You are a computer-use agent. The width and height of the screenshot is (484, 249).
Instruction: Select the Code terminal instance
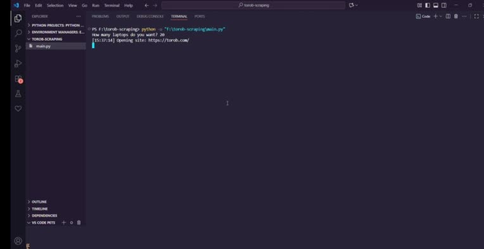[423, 16]
